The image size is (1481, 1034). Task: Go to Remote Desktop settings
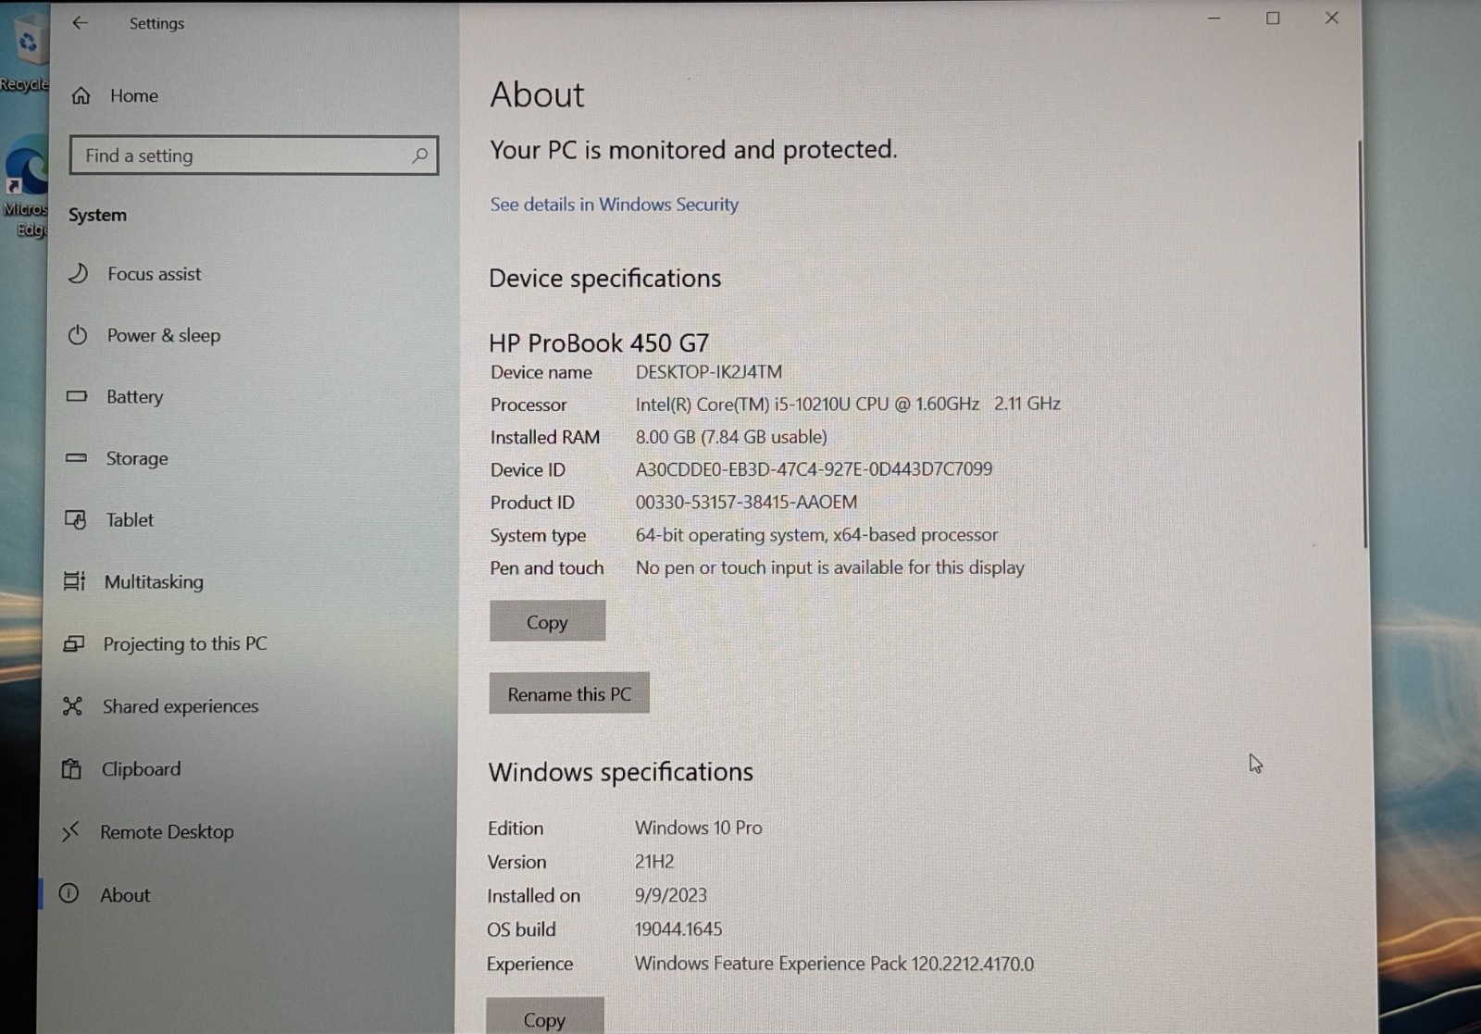(167, 832)
